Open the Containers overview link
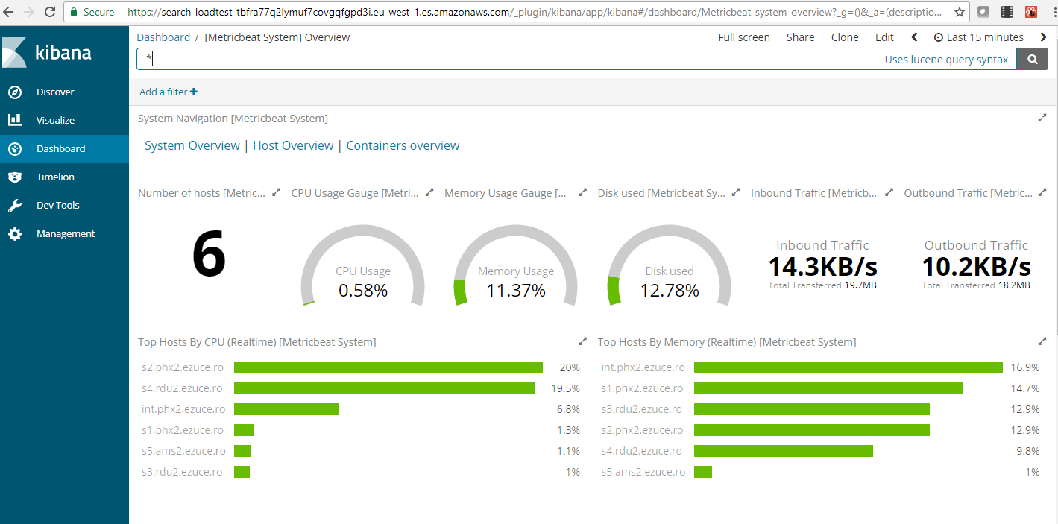1058x524 pixels. point(403,145)
